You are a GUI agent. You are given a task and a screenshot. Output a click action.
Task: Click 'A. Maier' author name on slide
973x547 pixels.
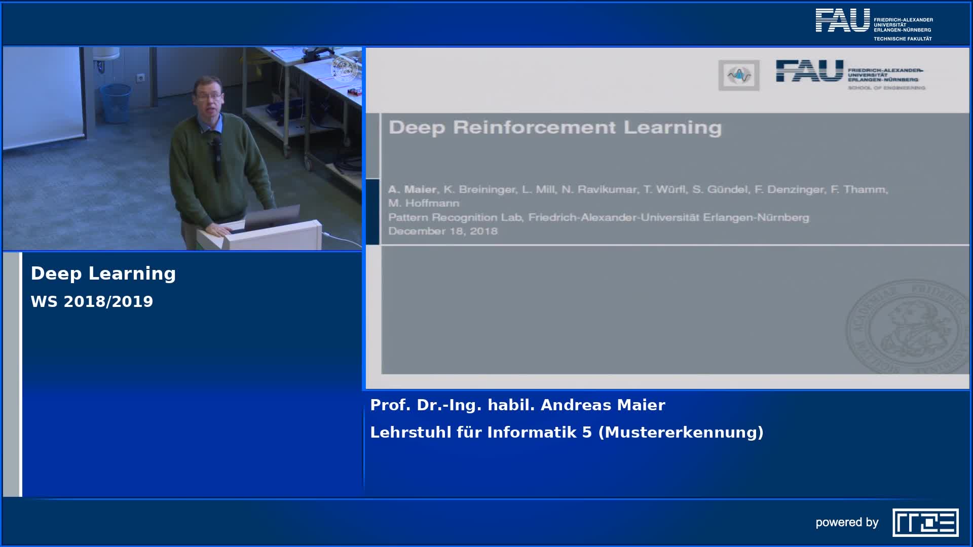coord(412,189)
